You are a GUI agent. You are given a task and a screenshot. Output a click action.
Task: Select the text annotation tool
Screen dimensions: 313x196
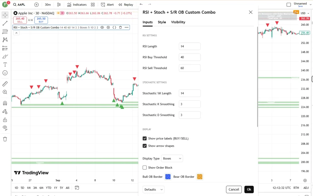5,65
